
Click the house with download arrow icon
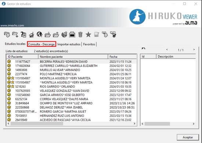point(32,34)
